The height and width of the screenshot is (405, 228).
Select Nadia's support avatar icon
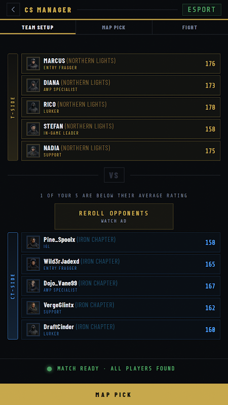pyautogui.click(x=33, y=151)
